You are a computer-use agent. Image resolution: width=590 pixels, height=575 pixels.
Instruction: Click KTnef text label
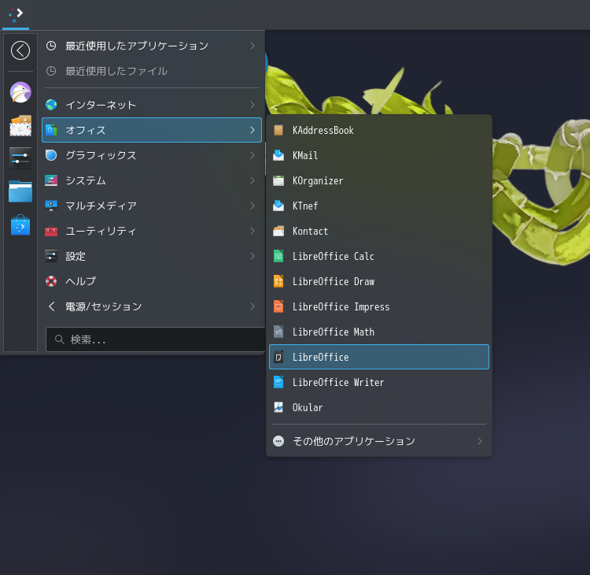point(305,206)
